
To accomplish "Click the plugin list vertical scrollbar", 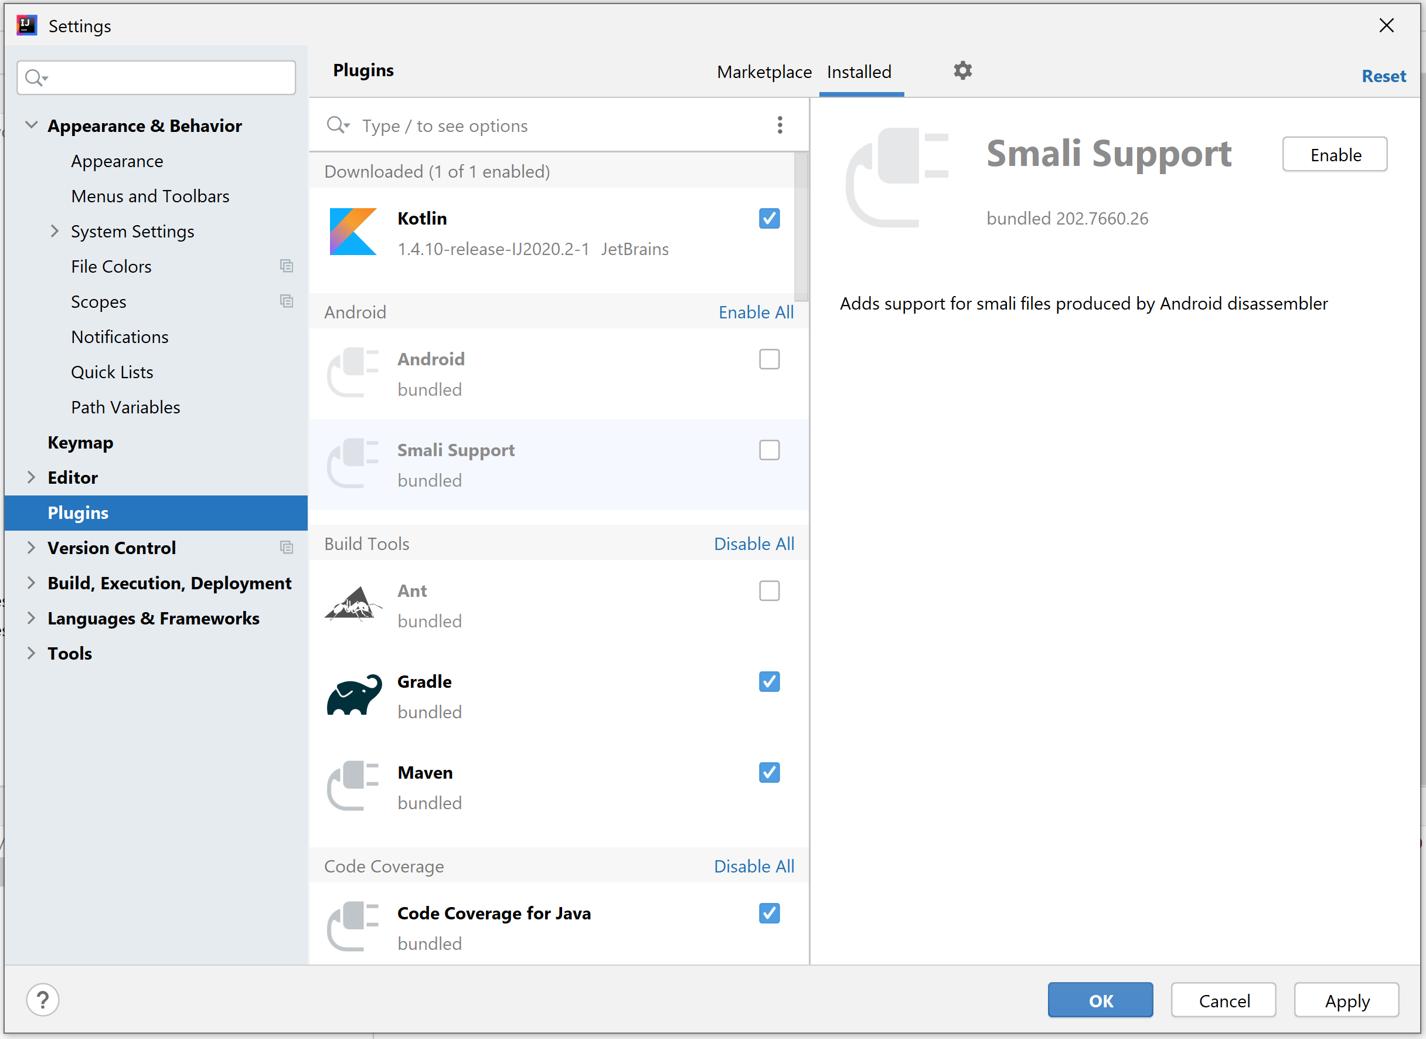I will click(x=801, y=226).
